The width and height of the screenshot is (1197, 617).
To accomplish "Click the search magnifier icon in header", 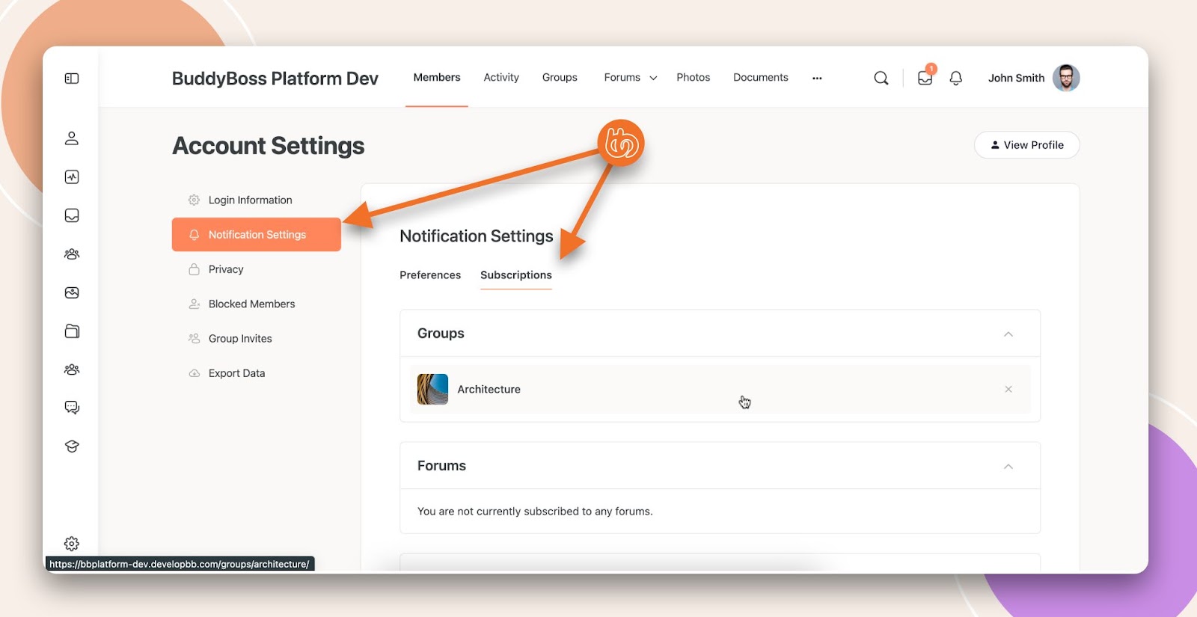I will [x=881, y=78].
